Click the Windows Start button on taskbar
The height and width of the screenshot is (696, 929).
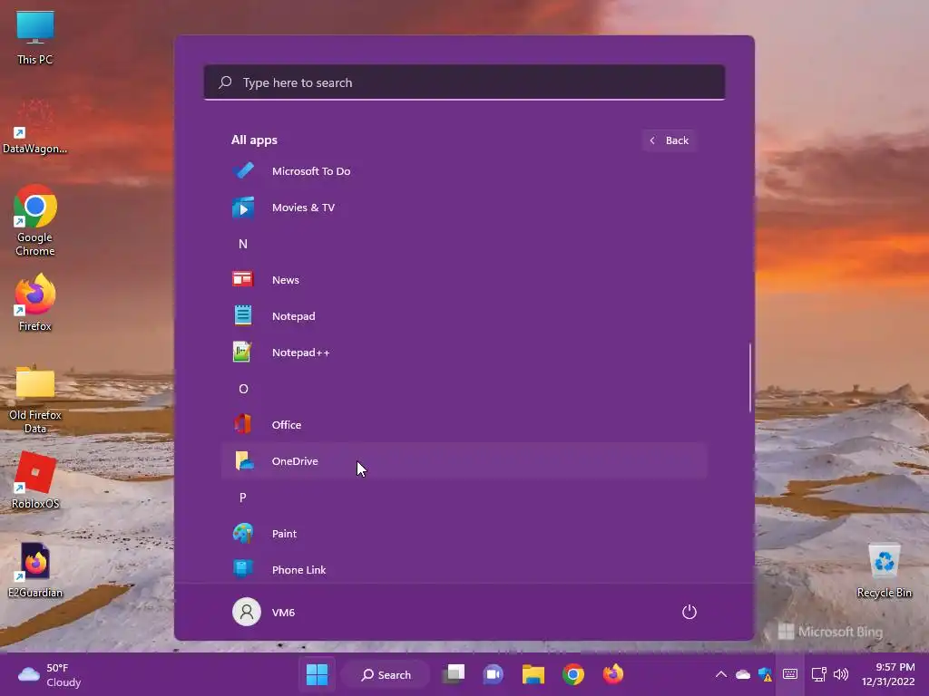click(x=317, y=674)
